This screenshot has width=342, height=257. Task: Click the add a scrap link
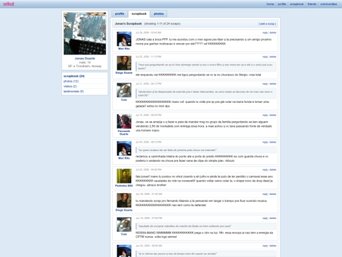point(267,23)
